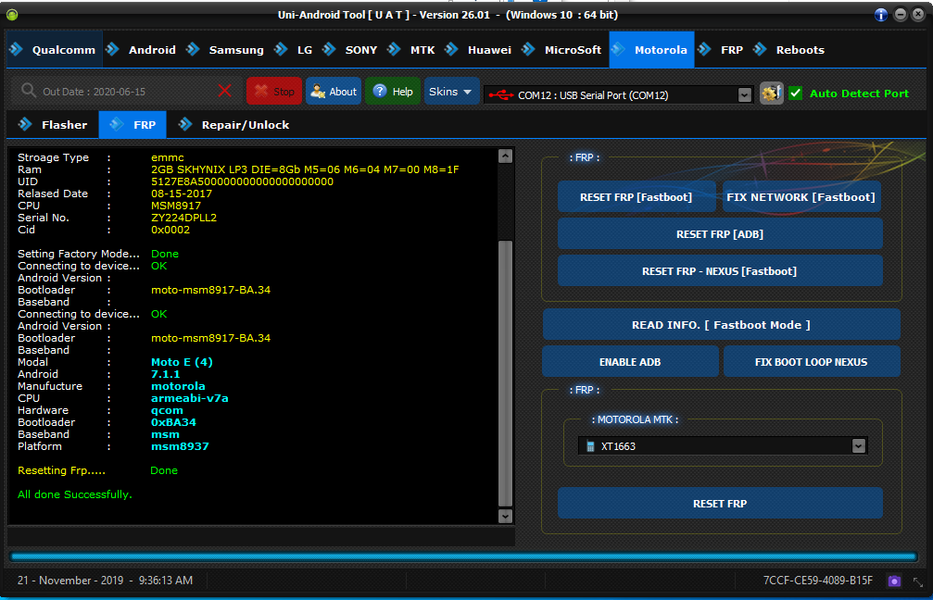Screen dimensions: 933x600
Task: Open the Flasher sub-tab
Action: [x=53, y=125]
